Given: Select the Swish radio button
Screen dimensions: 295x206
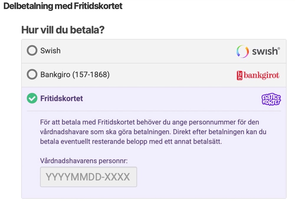Looking at the screenshot, I should pyautogui.click(x=32, y=51).
